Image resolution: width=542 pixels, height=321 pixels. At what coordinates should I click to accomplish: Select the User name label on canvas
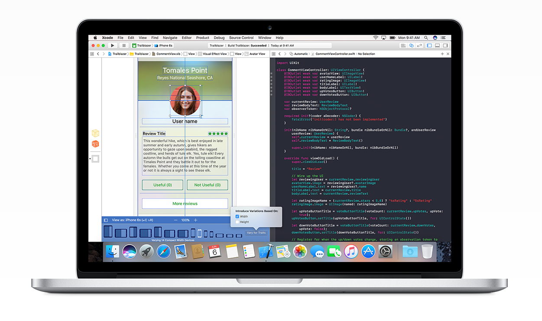(185, 121)
